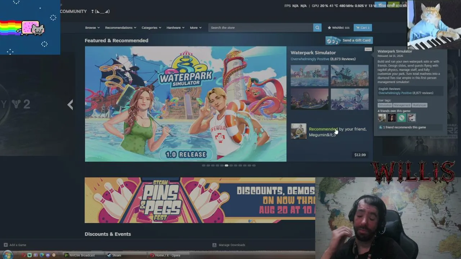
Task: View the top-left Waterpark Simulator screenshot
Action: [309, 76]
